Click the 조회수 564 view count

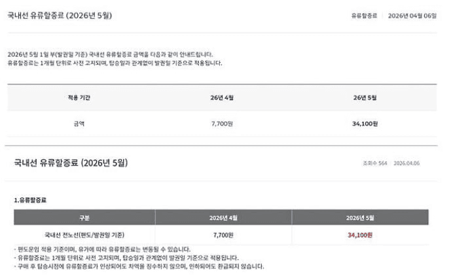374,163
